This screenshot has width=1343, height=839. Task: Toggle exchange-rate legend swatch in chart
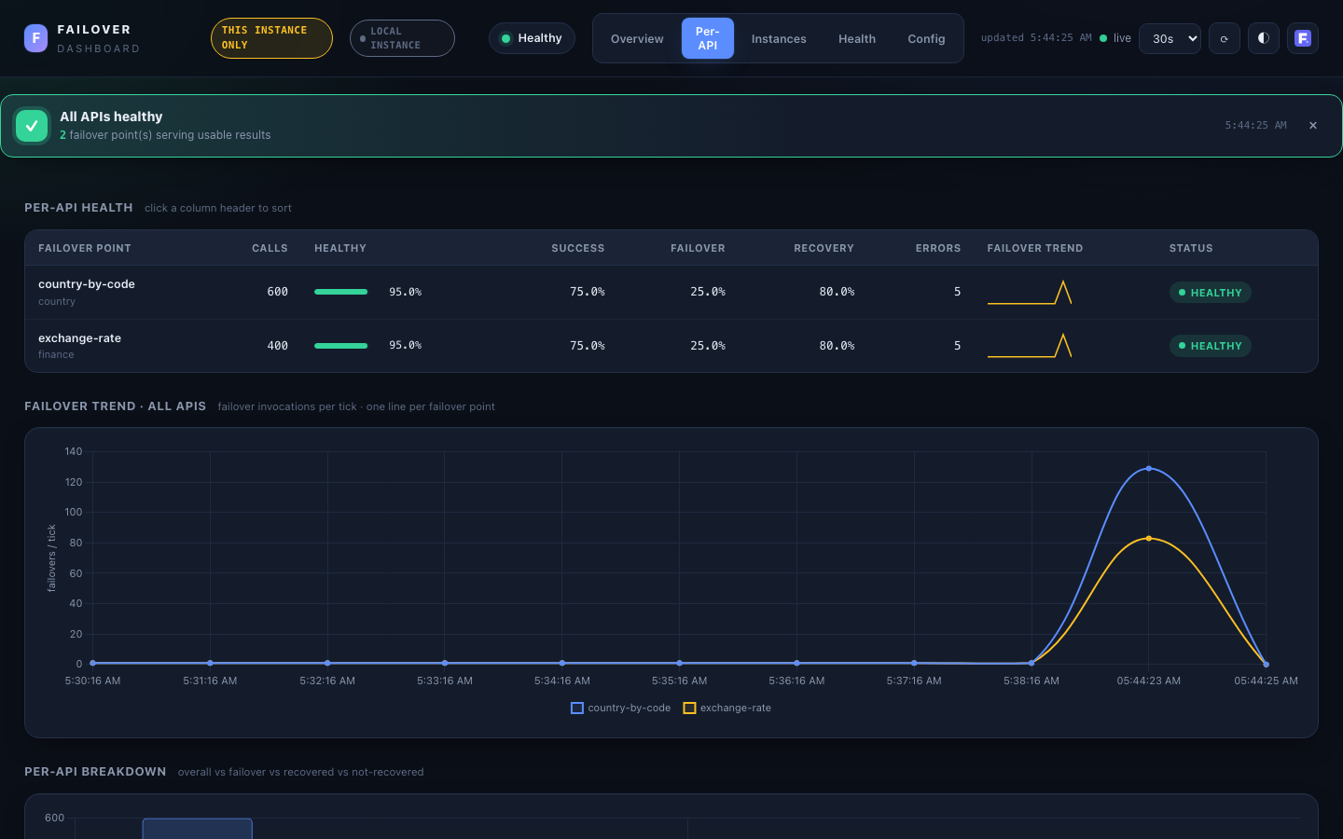click(x=689, y=708)
